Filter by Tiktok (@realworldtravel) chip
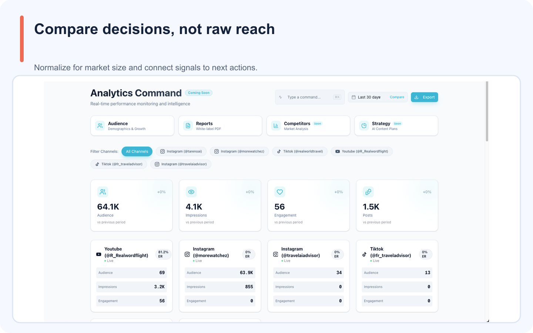Image resolution: width=533 pixels, height=333 pixels. [x=300, y=151]
